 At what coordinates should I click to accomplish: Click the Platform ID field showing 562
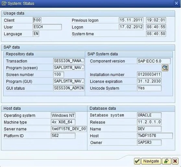tap(63, 136)
